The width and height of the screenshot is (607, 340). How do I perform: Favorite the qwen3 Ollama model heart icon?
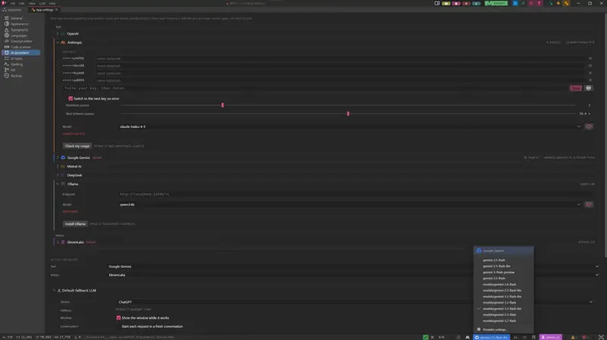pos(589,204)
